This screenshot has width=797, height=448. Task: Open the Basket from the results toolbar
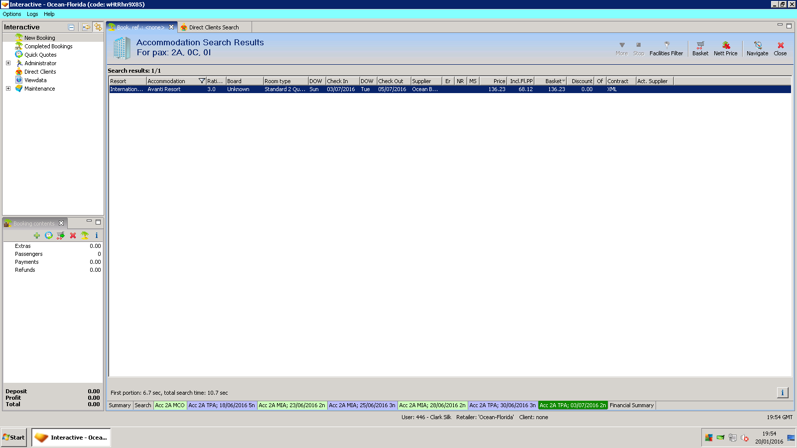[x=700, y=49]
